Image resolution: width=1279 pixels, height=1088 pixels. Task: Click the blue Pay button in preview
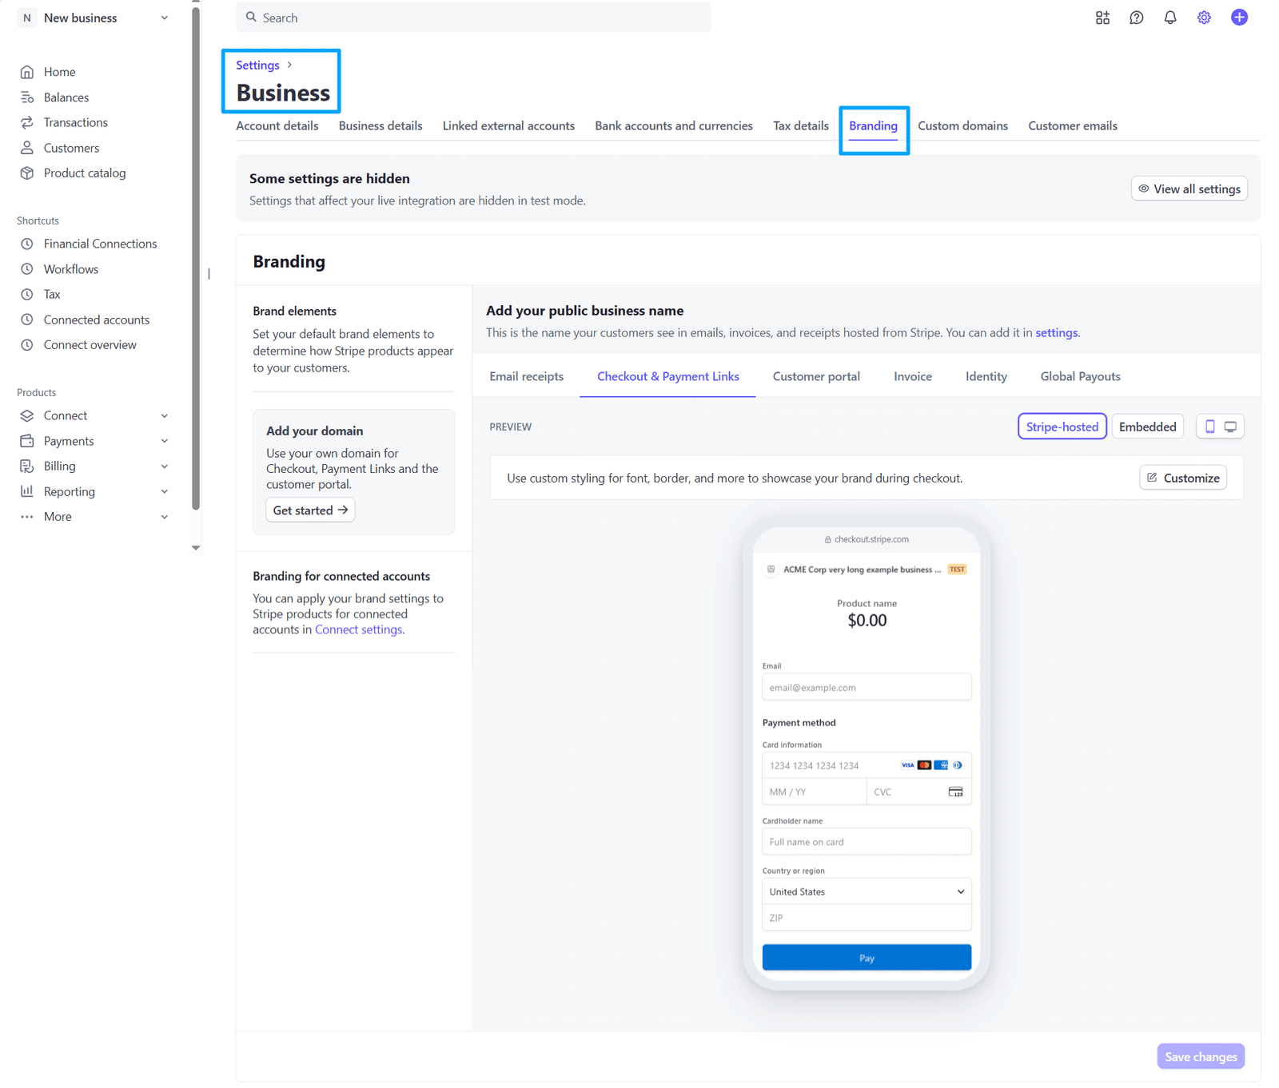tap(867, 957)
